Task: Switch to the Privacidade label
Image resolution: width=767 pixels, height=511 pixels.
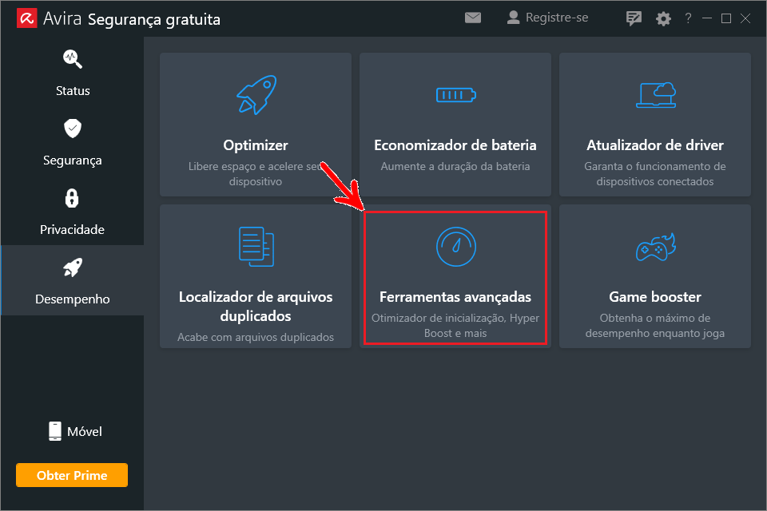Action: click(73, 230)
